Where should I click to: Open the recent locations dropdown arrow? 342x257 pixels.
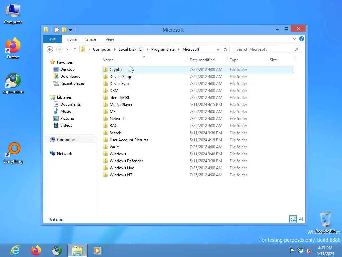(67, 49)
